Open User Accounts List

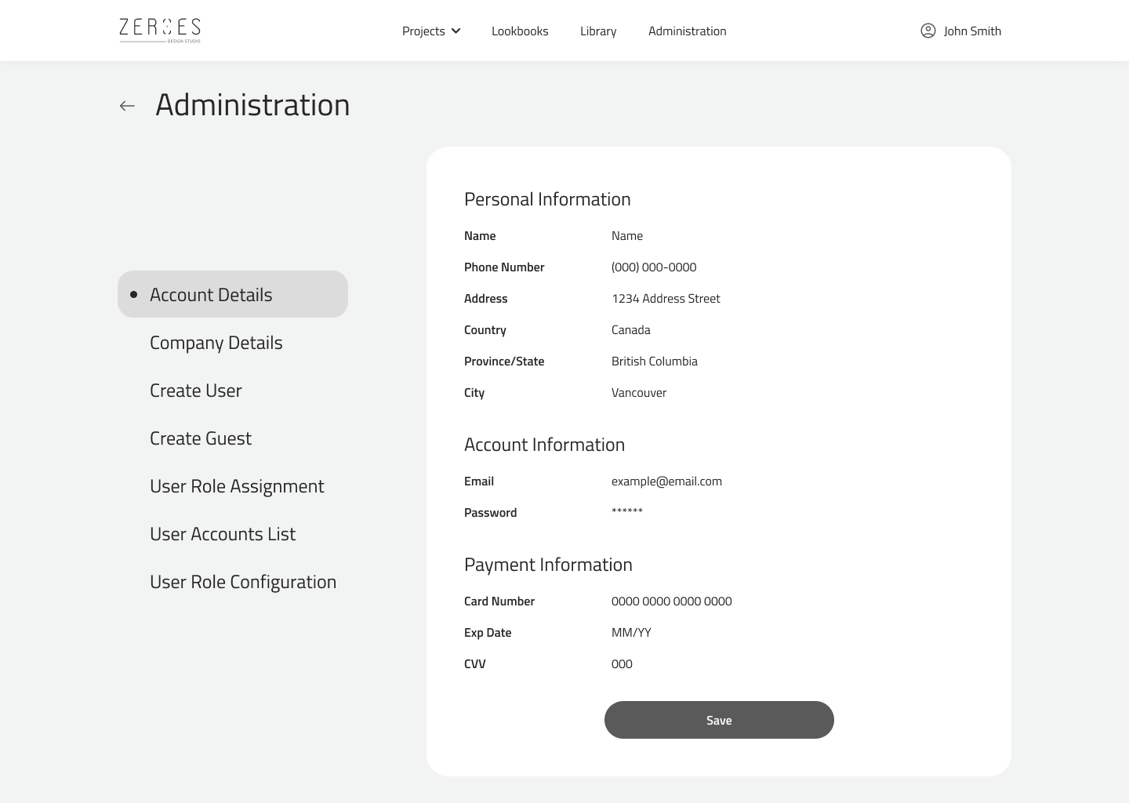click(223, 534)
